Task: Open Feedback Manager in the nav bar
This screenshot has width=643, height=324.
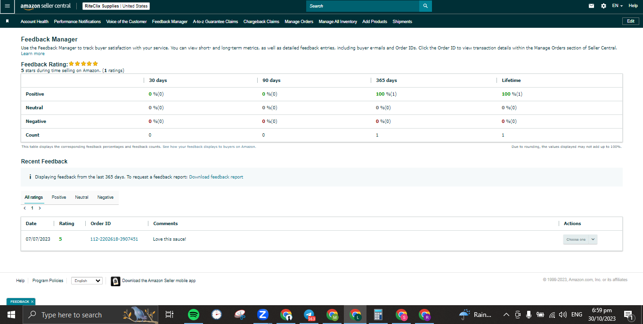Action: pyautogui.click(x=170, y=22)
